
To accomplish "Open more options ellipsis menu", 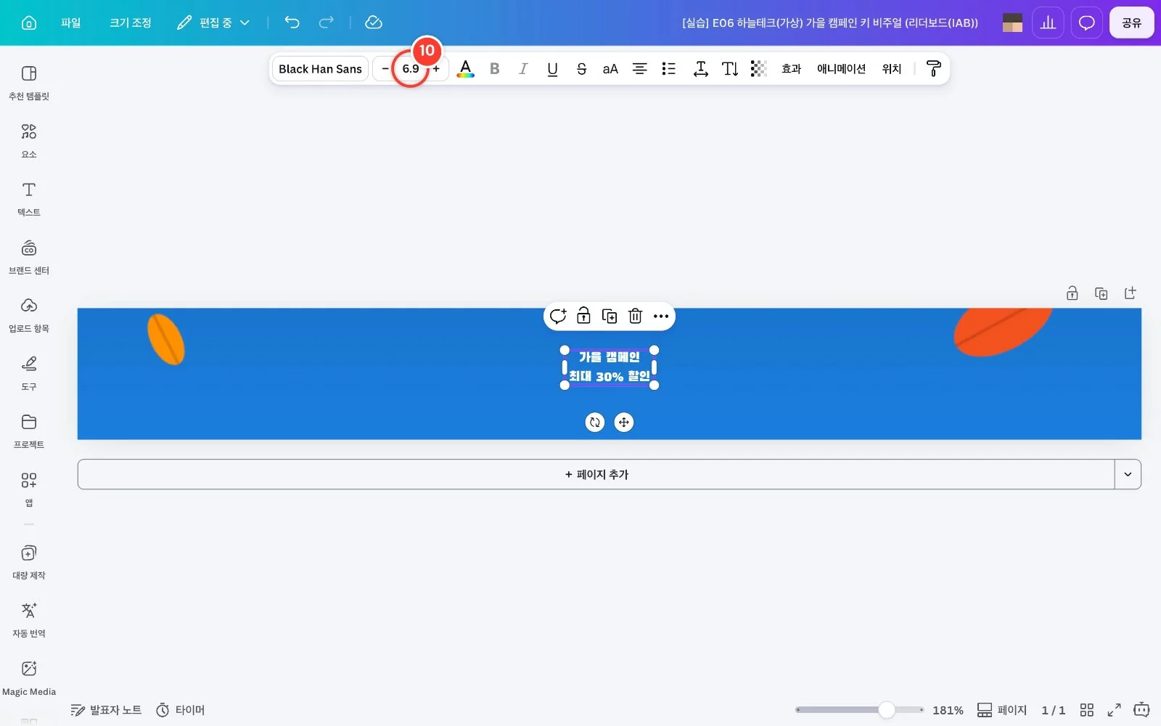I will 661,316.
